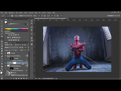Open the layer Deckkraft dropdown arrow

[x=28, y=48]
